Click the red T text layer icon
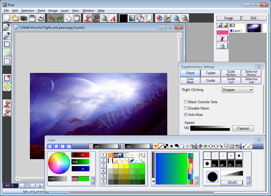The image size is (271, 196). point(222,39)
